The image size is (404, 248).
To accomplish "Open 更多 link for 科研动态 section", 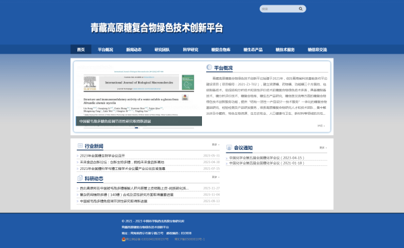I will (x=215, y=177).
